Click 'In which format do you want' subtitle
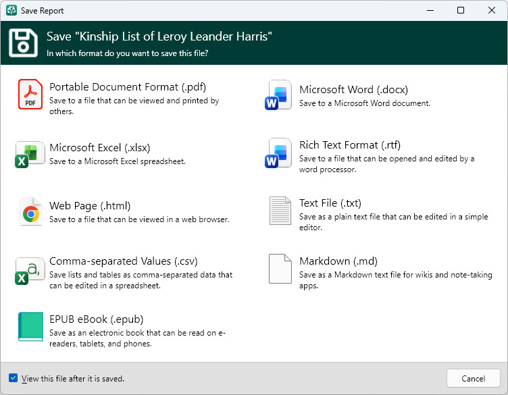The image size is (508, 395). coord(127,53)
